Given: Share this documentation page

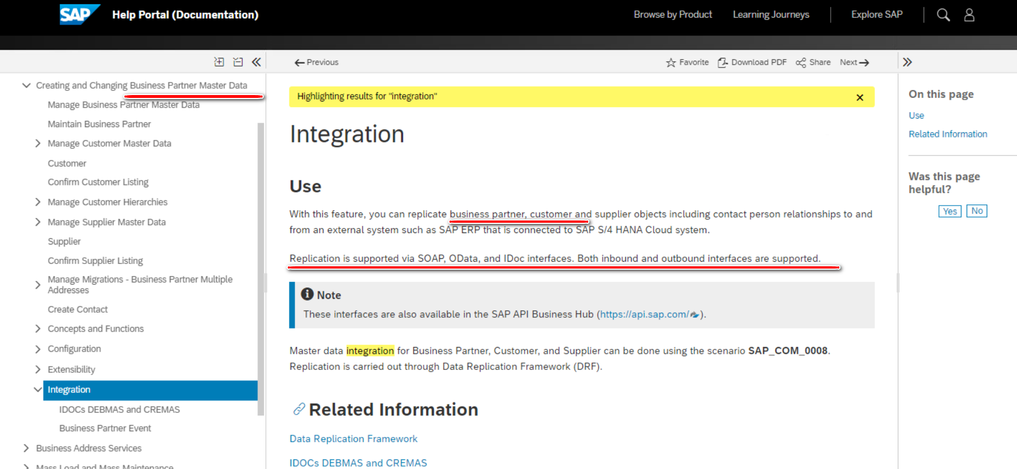Looking at the screenshot, I should (x=813, y=62).
